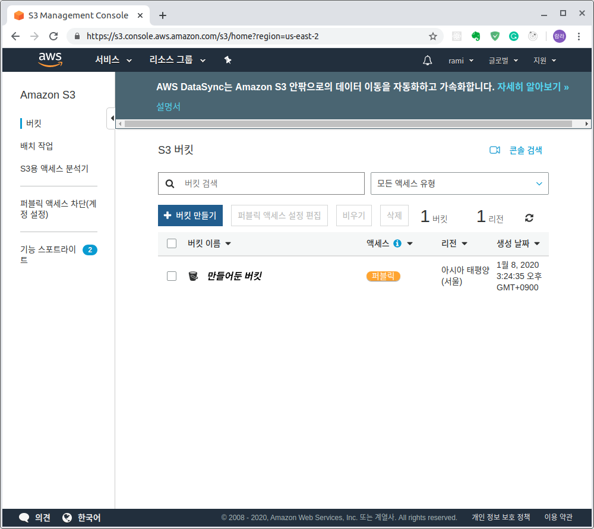Bookmark this page with the star icon
This screenshot has width=594, height=529.
(432, 36)
